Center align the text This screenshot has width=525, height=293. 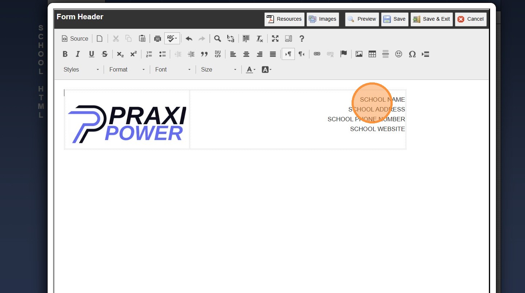[246, 54]
